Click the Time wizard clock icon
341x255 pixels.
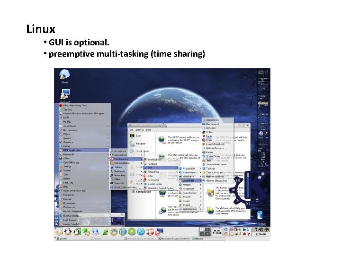tap(162, 211)
